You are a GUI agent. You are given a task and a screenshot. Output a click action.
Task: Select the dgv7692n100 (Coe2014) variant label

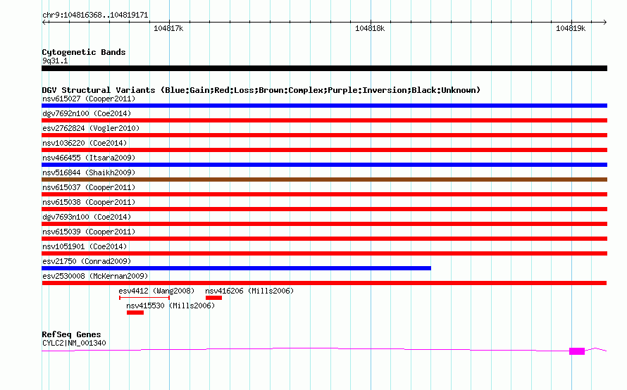(x=87, y=113)
